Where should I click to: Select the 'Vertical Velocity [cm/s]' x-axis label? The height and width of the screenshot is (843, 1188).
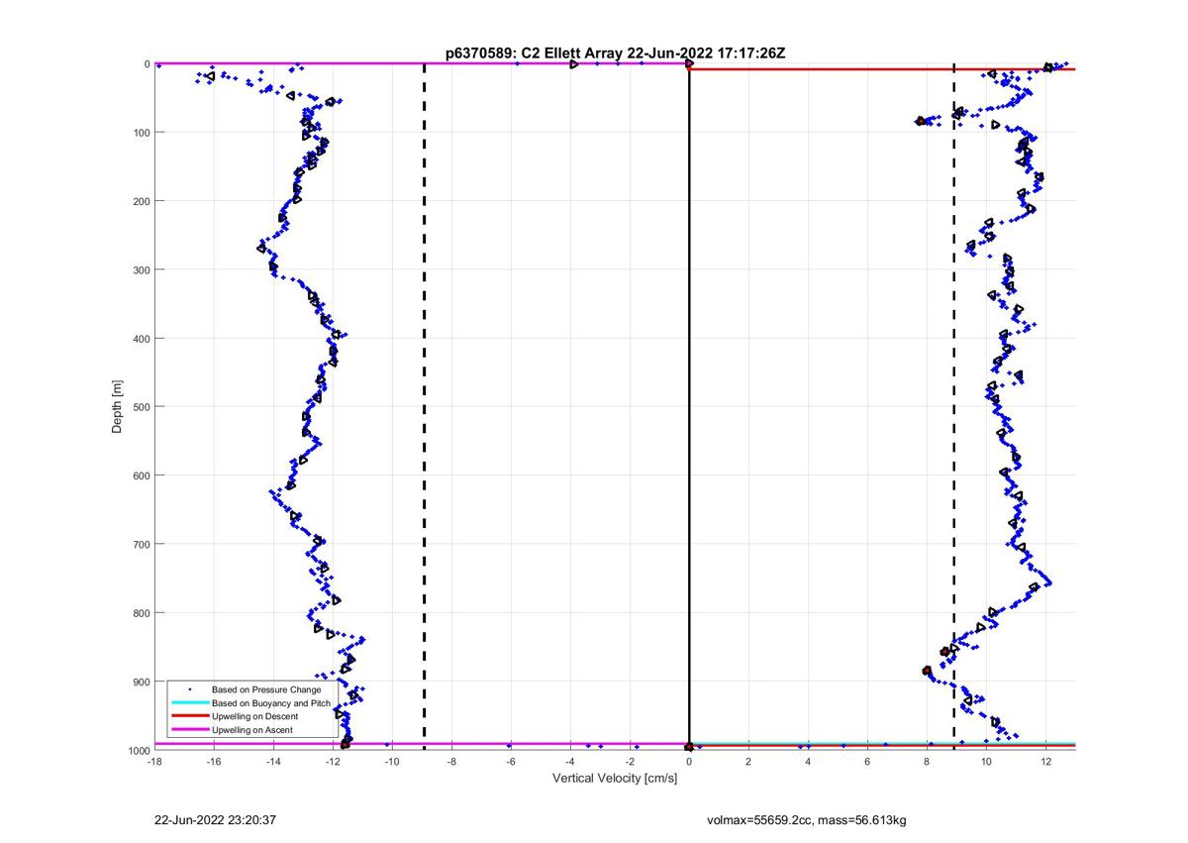(x=615, y=779)
